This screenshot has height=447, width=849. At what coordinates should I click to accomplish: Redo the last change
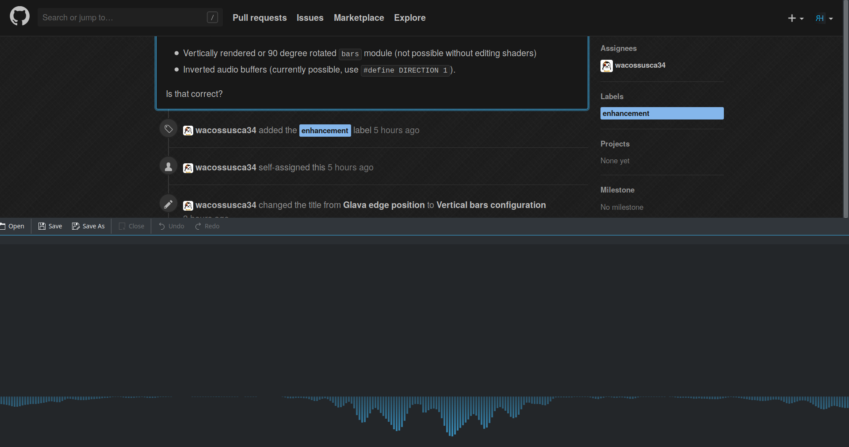point(198,226)
